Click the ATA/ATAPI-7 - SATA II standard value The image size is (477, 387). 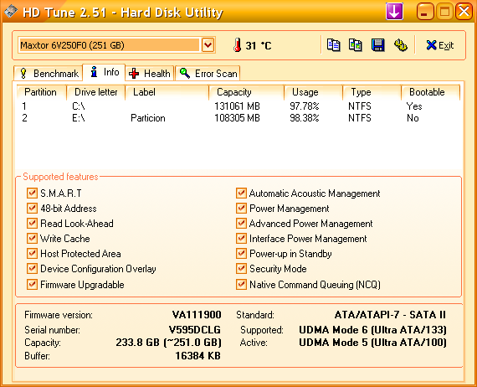click(x=390, y=314)
